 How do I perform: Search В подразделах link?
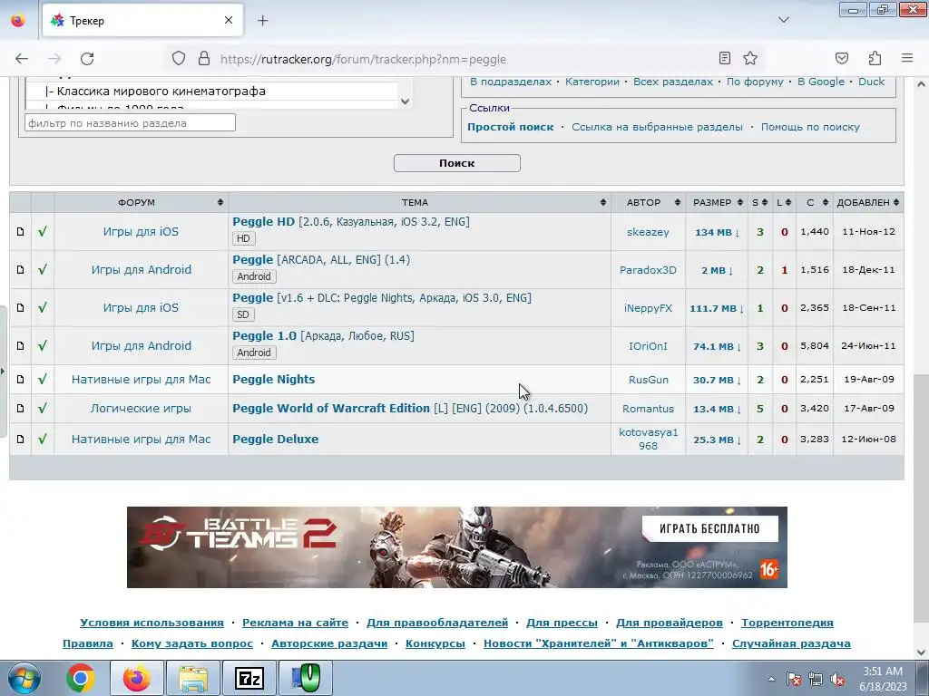(x=511, y=82)
